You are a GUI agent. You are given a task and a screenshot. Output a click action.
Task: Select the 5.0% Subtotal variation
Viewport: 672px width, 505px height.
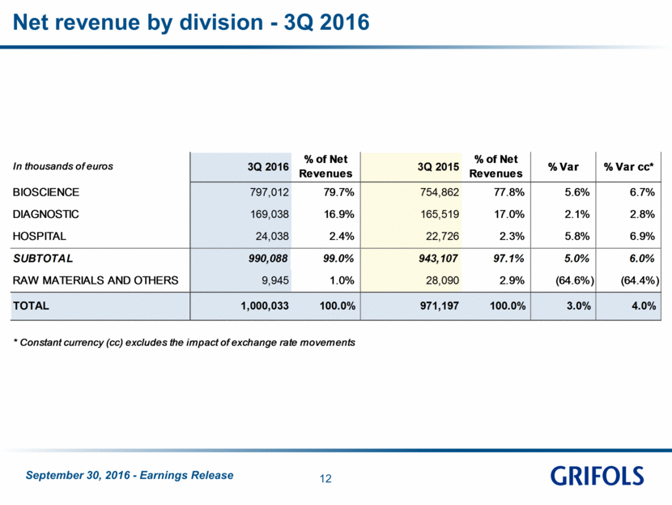coord(576,259)
